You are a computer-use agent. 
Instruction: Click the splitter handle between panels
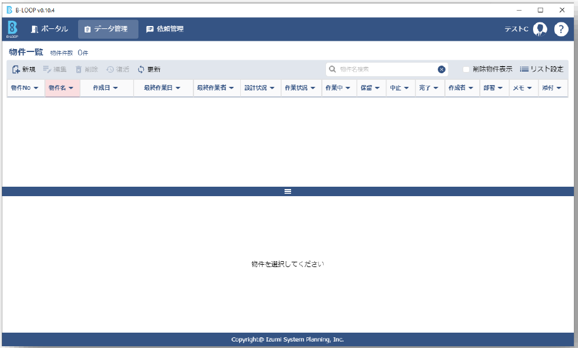tap(288, 191)
